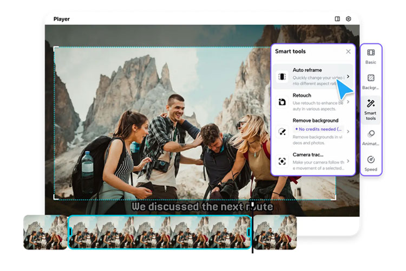Expand the Auto reframe option arrow
This screenshot has height=271, width=406.
click(x=348, y=76)
